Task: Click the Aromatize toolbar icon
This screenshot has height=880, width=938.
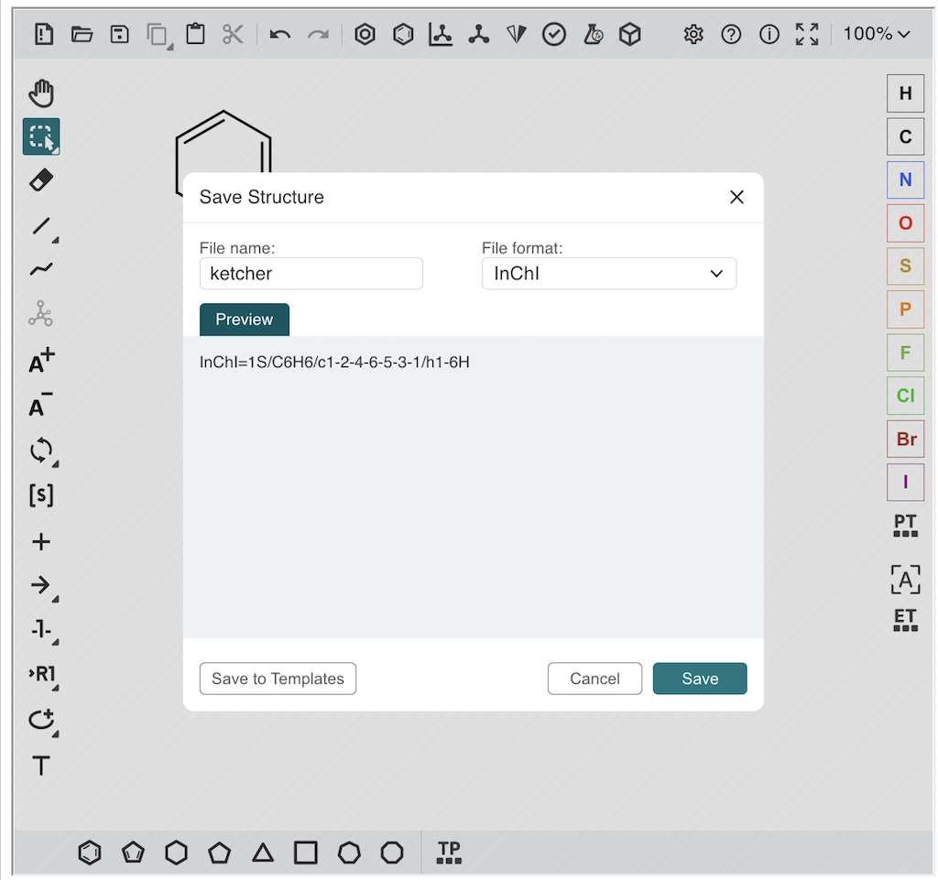Action: click(x=365, y=35)
